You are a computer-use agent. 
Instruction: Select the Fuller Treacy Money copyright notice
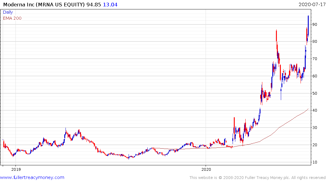coord(257,178)
